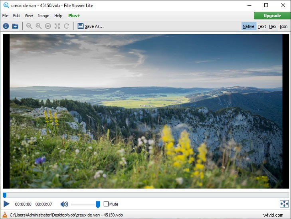
Task: Switch to Text view
Action: [262, 26]
